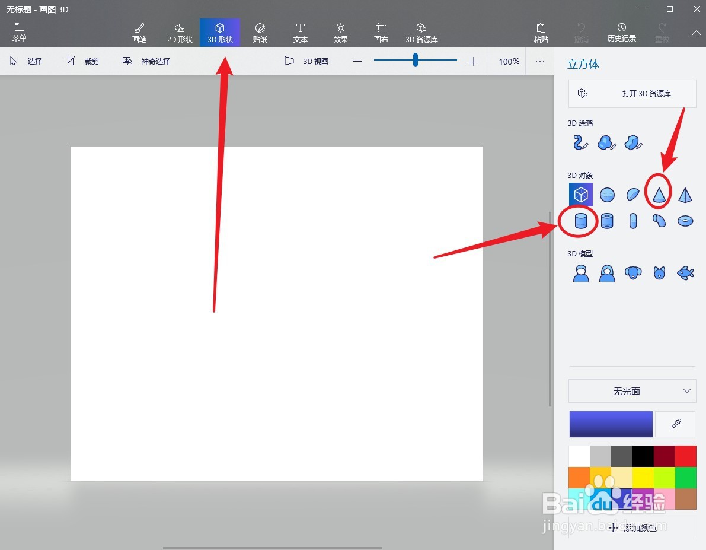706x550 pixels.
Task: Select the sphere 3D object
Action: pos(607,195)
